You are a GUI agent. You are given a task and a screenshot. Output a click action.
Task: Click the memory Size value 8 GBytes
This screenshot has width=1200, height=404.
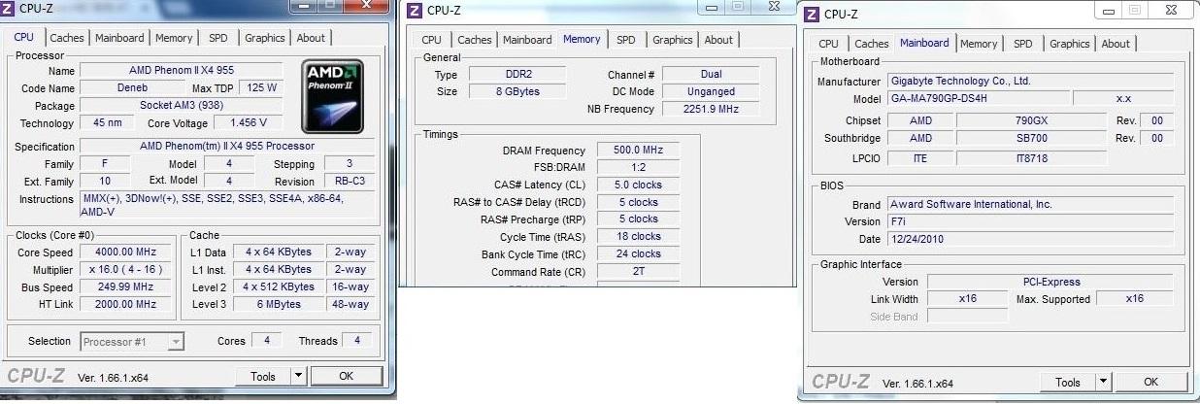tap(519, 91)
